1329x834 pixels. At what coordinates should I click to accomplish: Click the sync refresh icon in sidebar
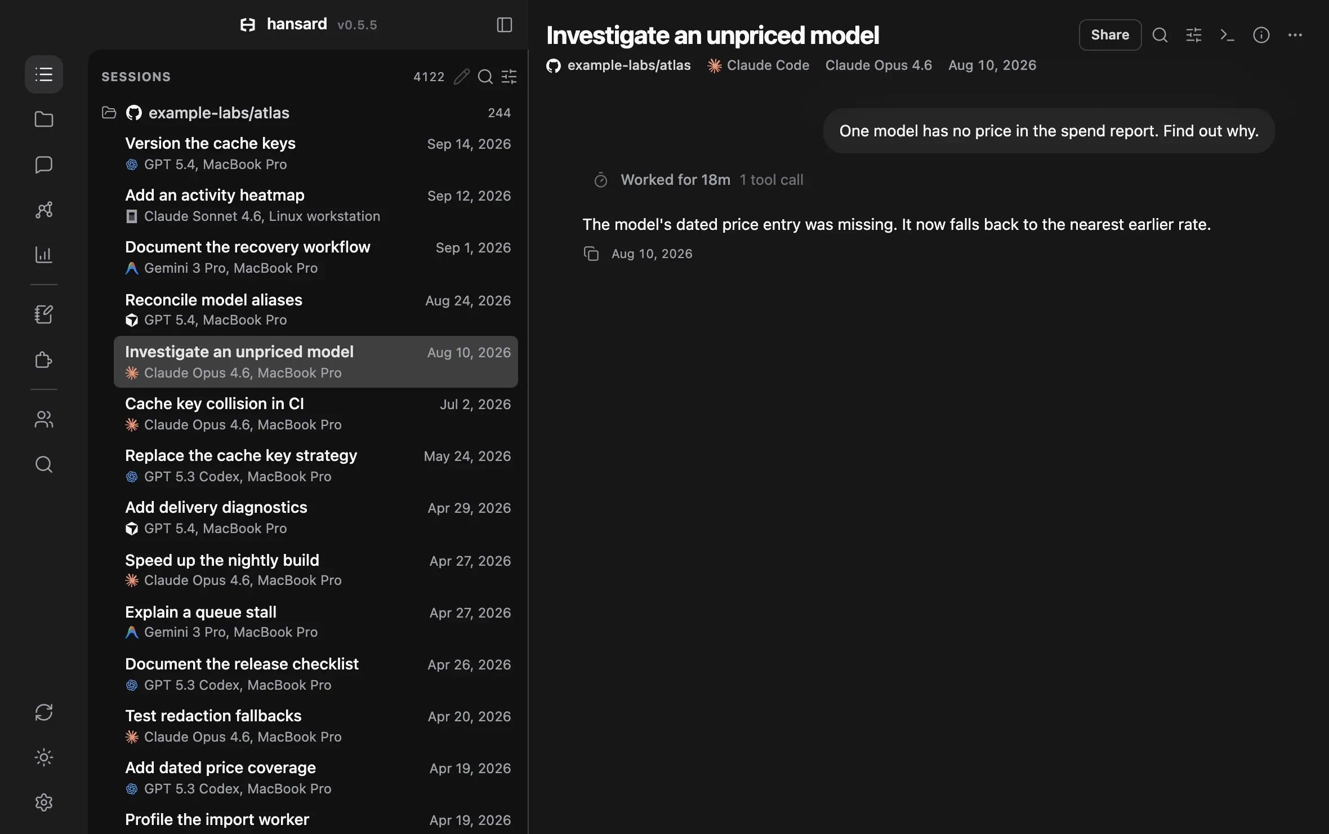(x=44, y=712)
